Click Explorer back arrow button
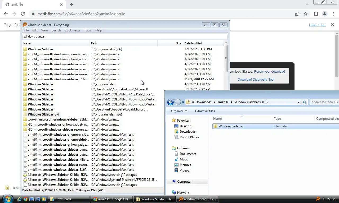 (171, 102)
